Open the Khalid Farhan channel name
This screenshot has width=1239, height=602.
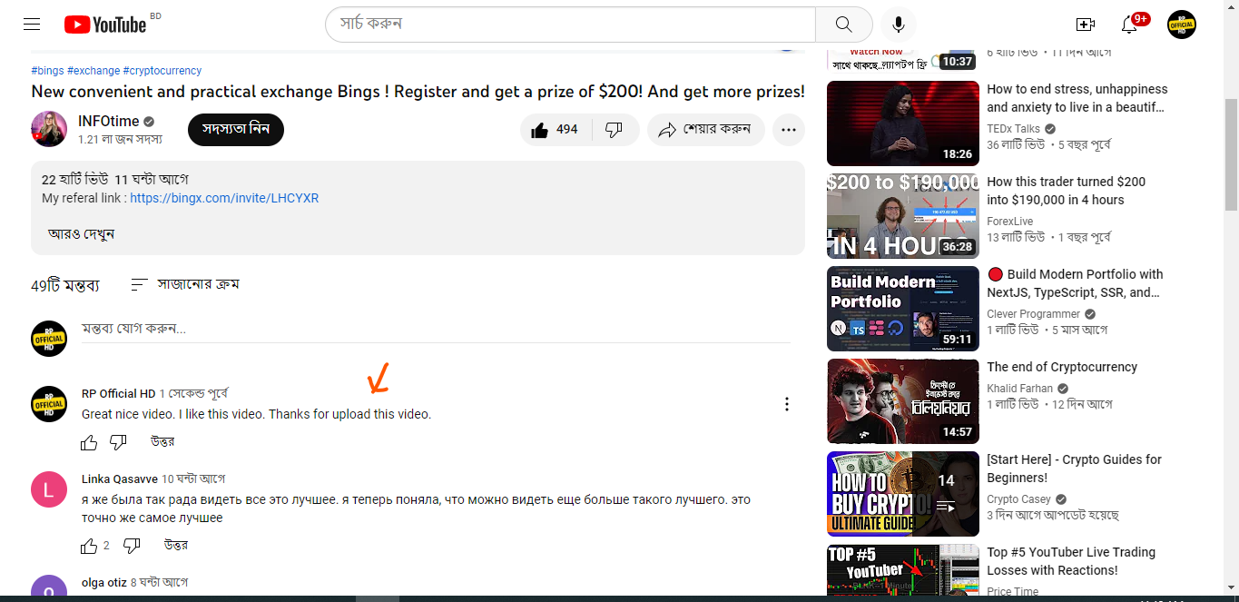pos(1020,389)
